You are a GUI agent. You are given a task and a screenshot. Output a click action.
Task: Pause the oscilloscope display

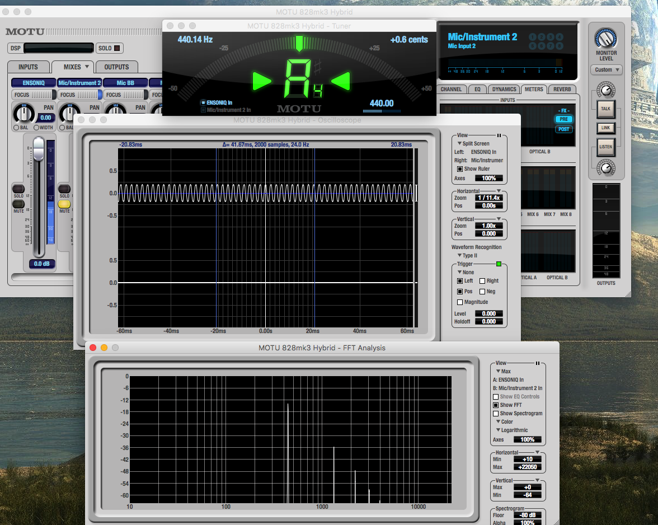point(498,135)
